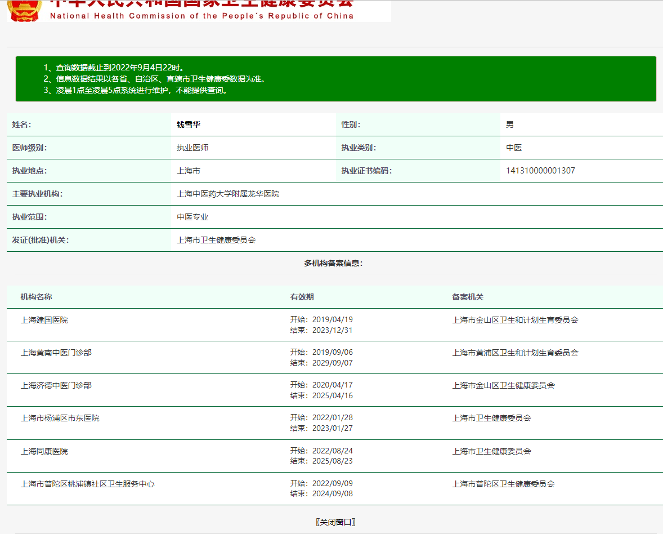The height and width of the screenshot is (534, 663).
Task: Click the 执业证书编码 field label
Action: click(366, 171)
